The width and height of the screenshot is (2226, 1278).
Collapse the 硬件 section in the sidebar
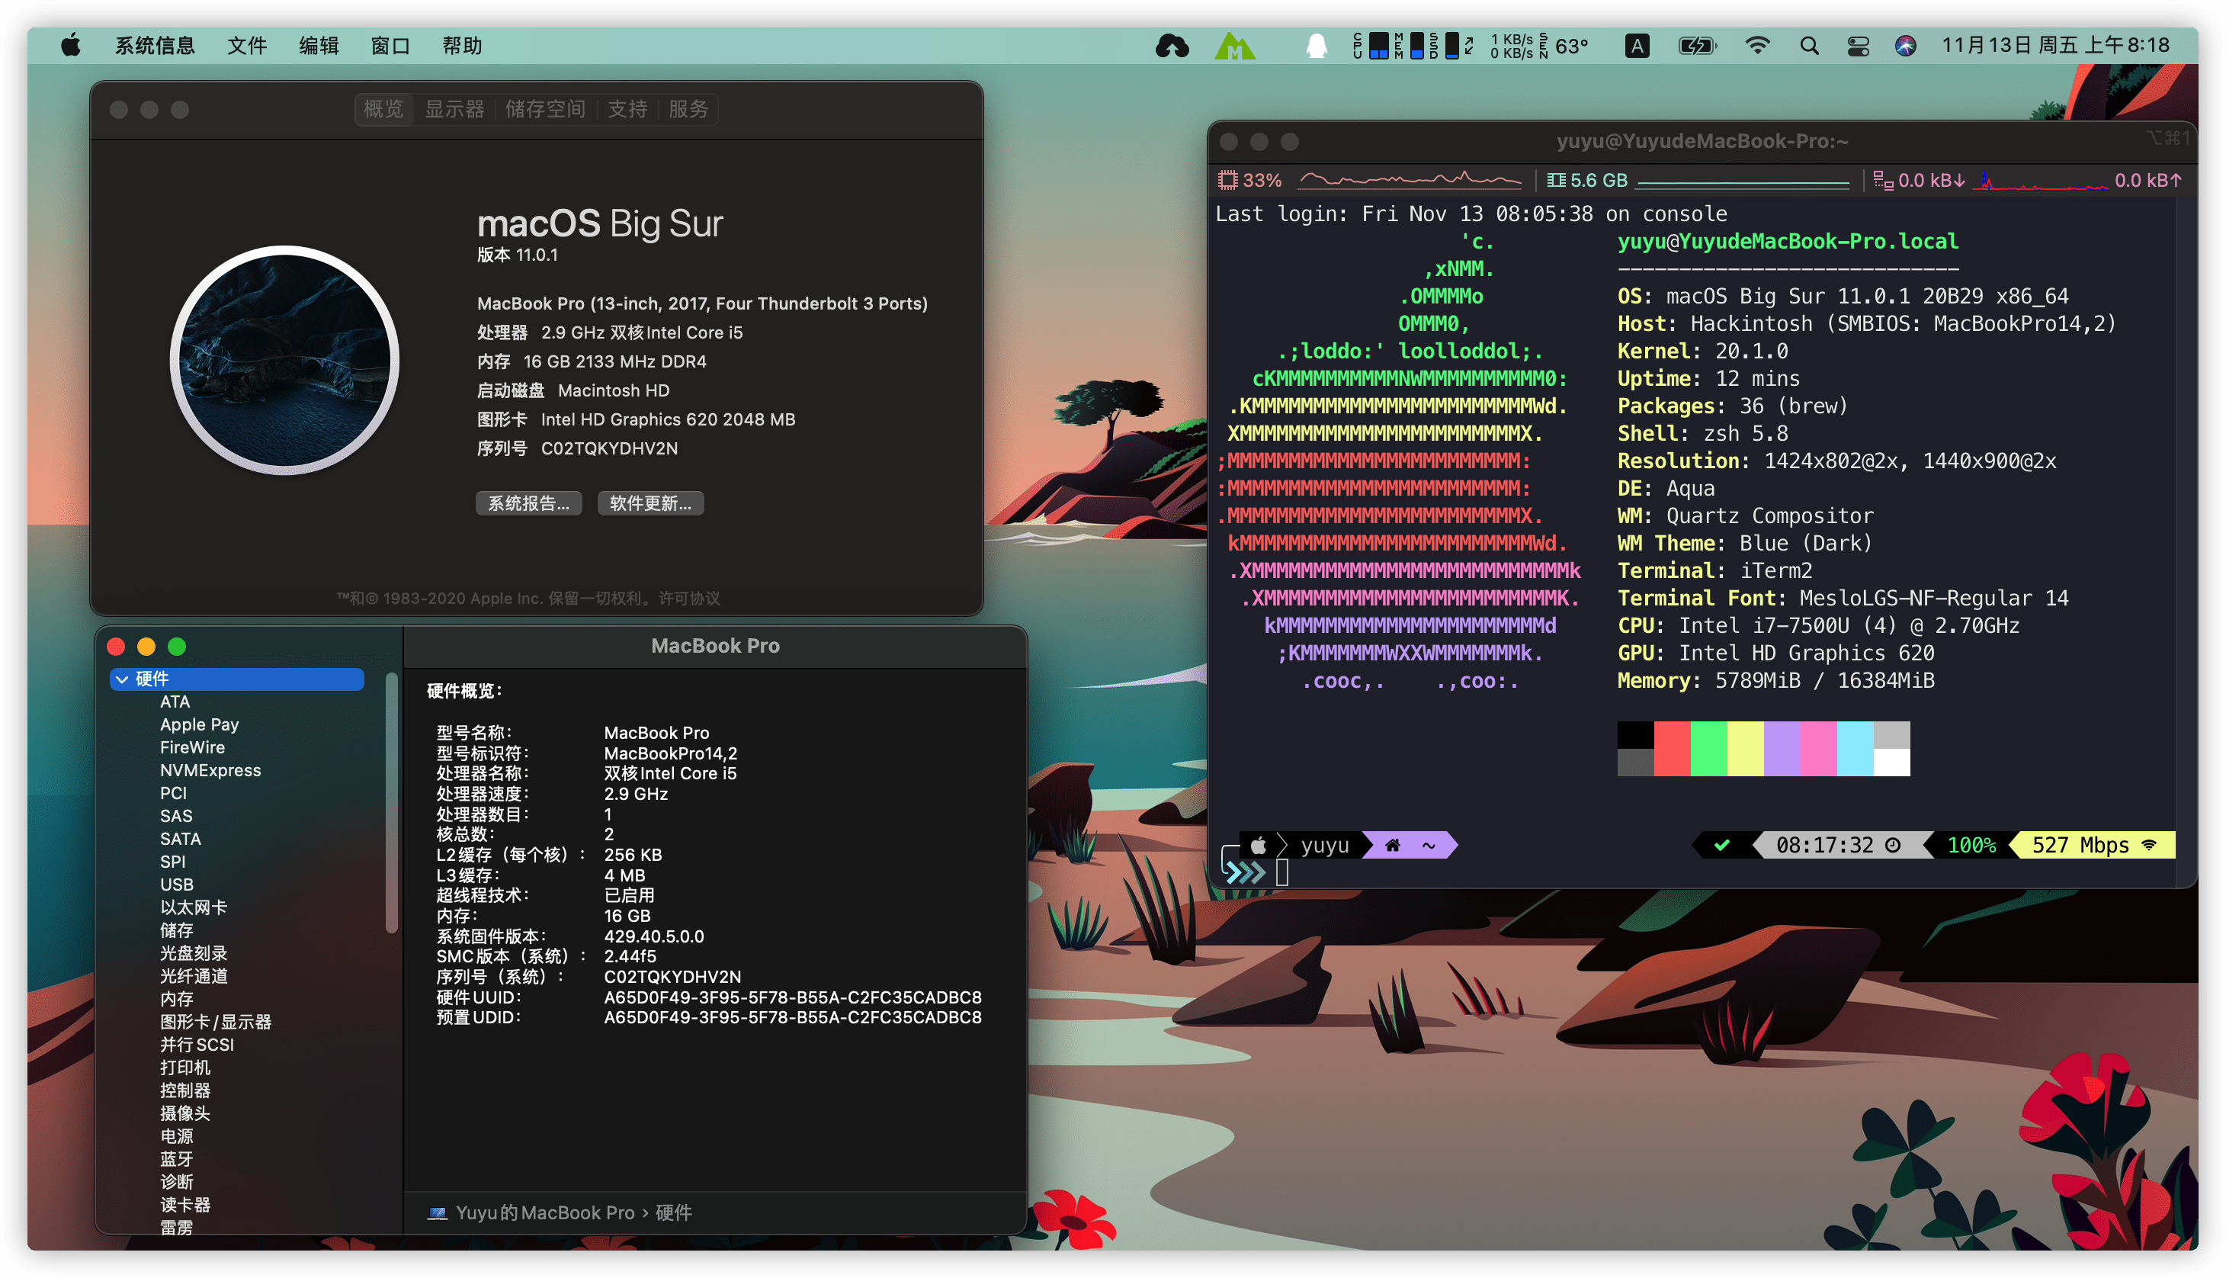122,679
